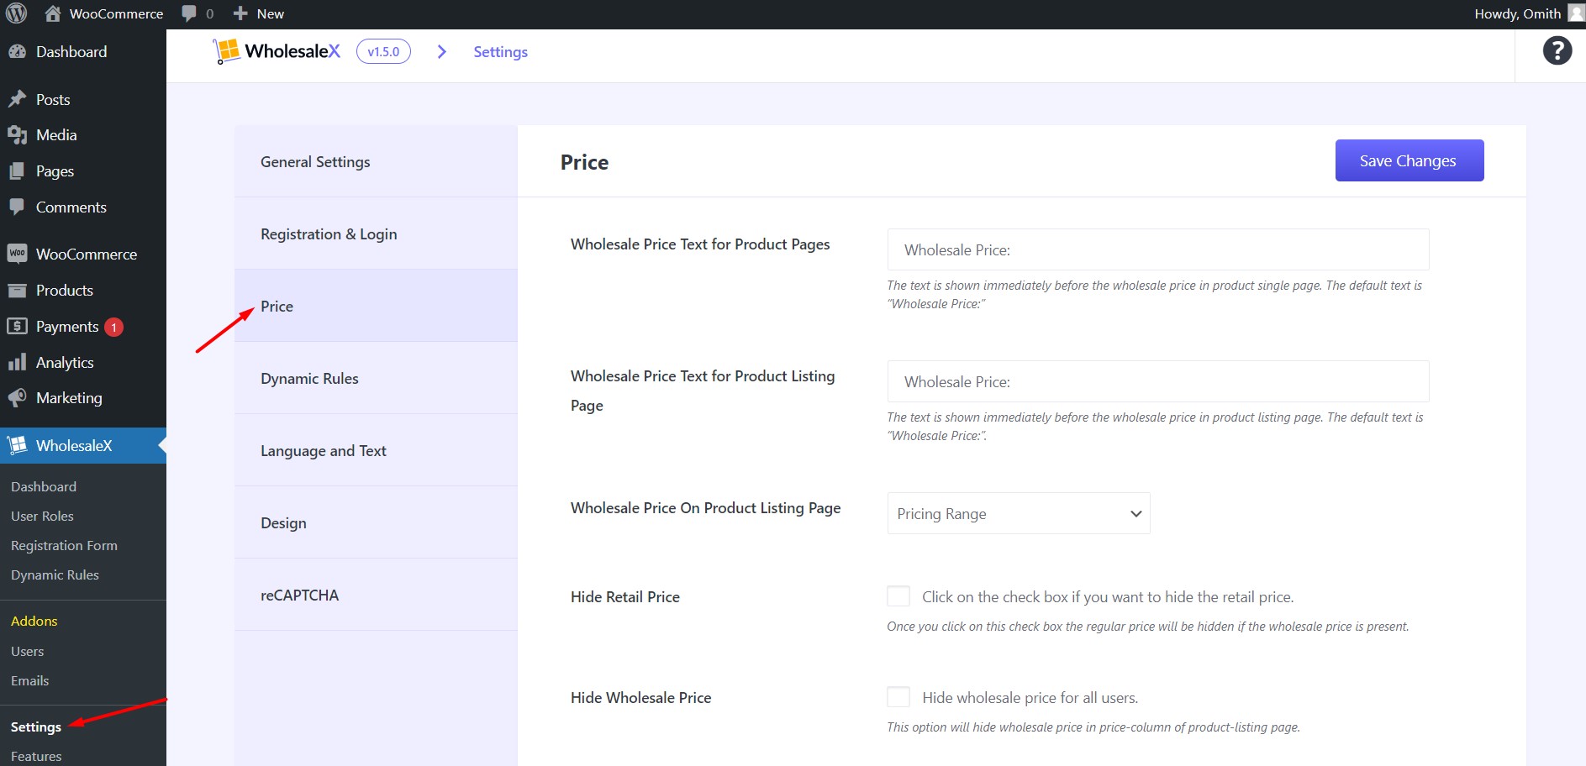Image resolution: width=1586 pixels, height=766 pixels.
Task: Open Analytics in the sidebar menu
Action: (x=65, y=362)
